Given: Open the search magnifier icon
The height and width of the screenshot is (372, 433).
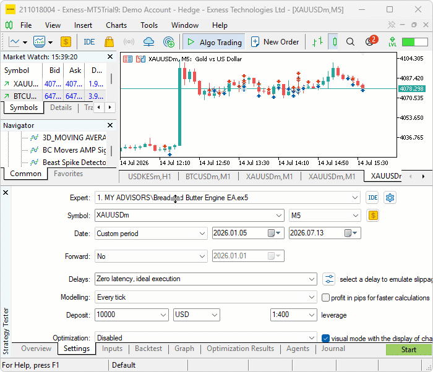Looking at the screenshot, I should tap(350, 42).
